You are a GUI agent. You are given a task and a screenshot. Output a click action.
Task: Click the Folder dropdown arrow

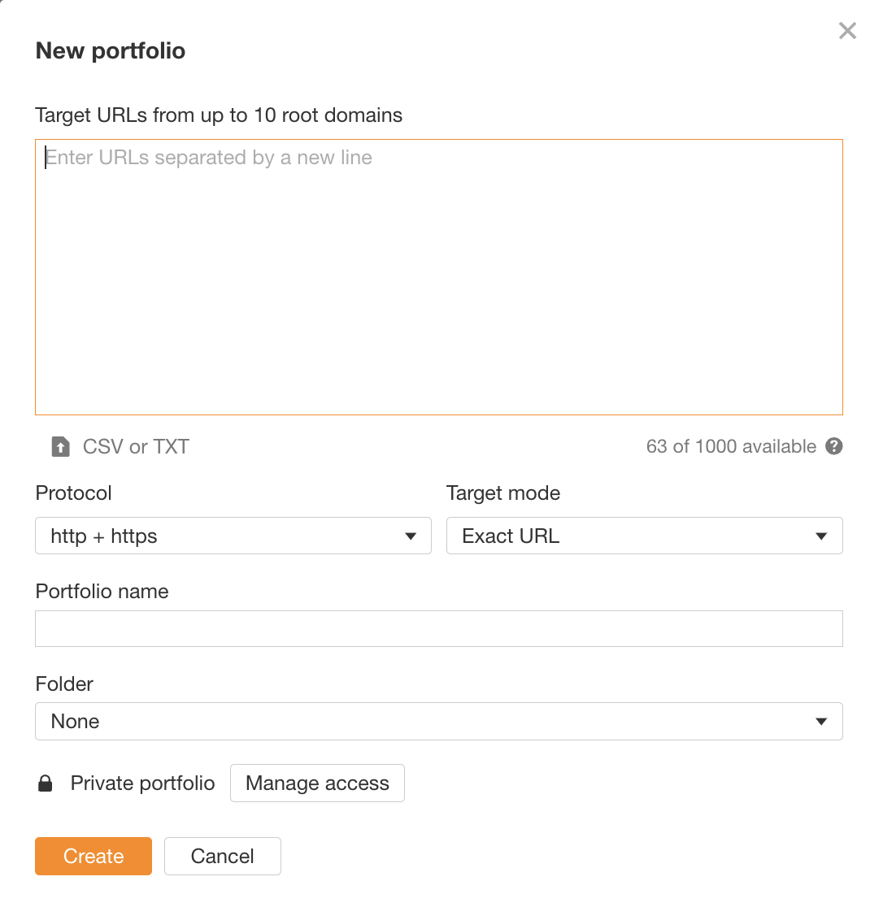(x=822, y=721)
